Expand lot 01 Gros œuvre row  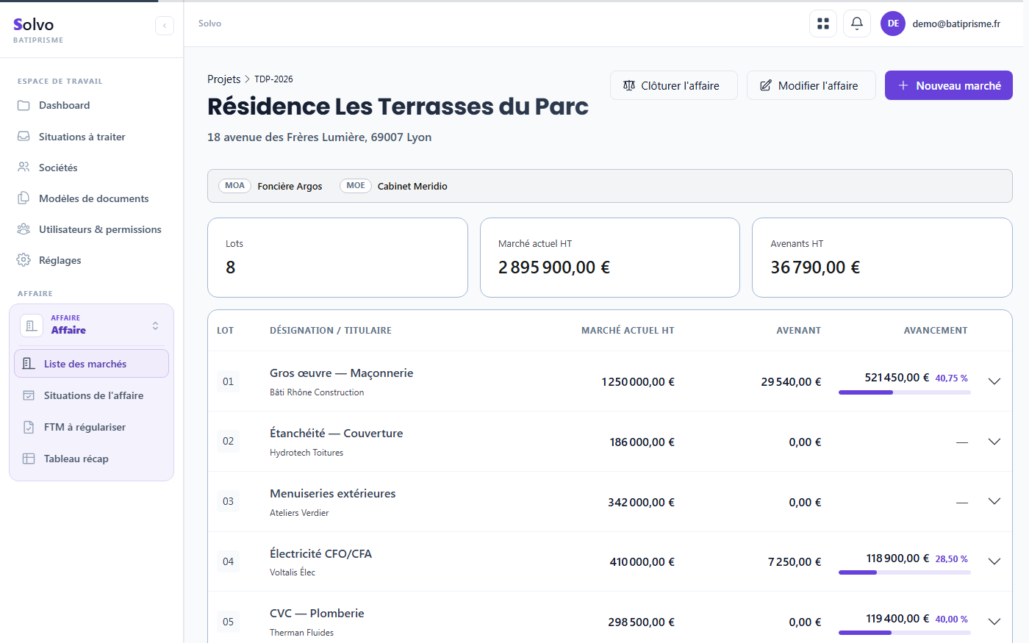point(994,381)
